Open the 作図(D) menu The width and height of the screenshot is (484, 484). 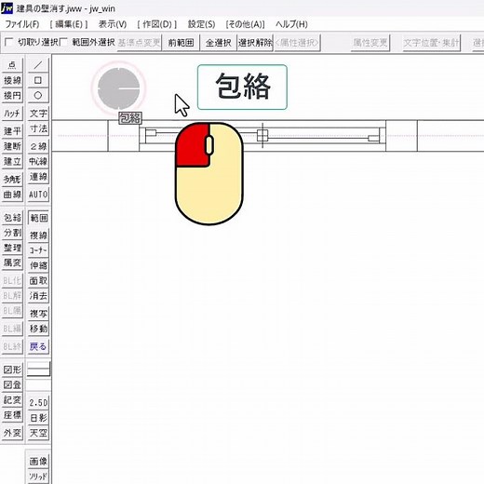coord(157,24)
